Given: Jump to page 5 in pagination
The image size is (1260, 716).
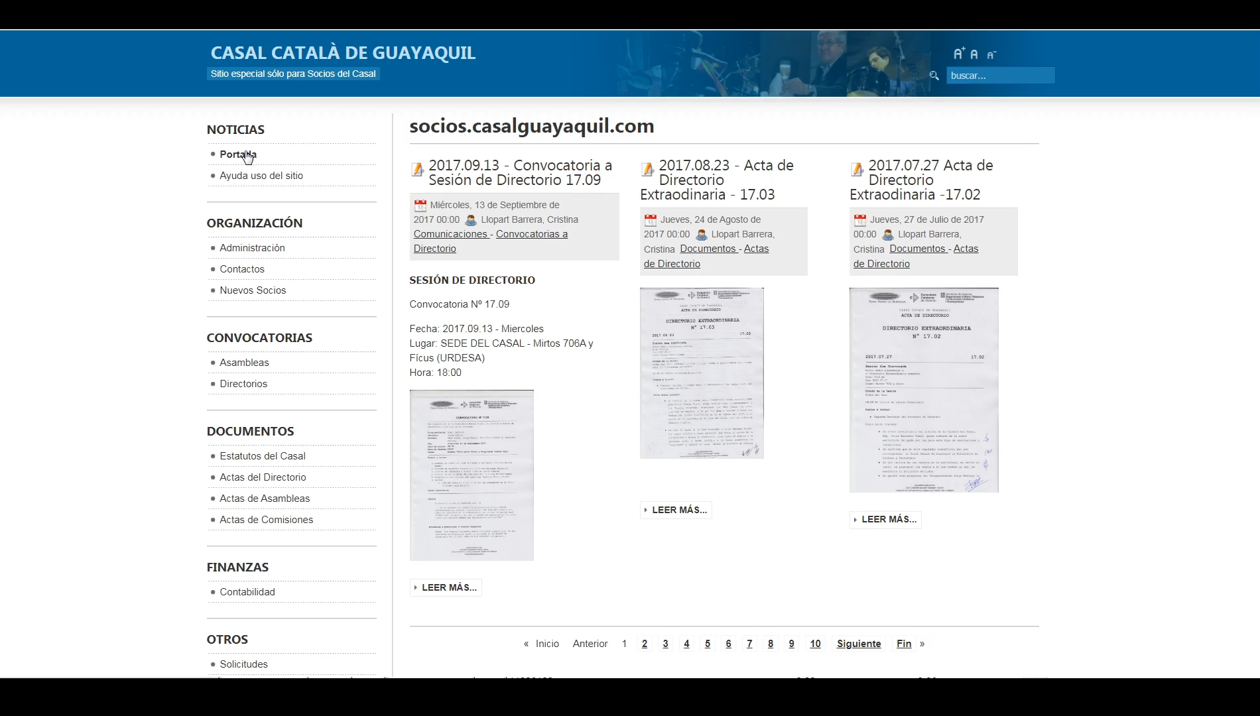Looking at the screenshot, I should coord(708,644).
